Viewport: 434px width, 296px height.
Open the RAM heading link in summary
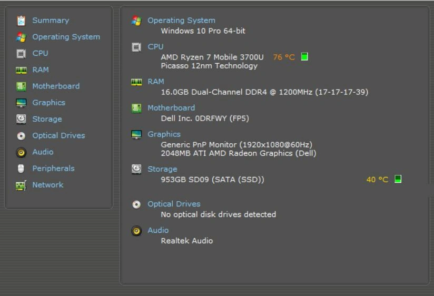(155, 82)
